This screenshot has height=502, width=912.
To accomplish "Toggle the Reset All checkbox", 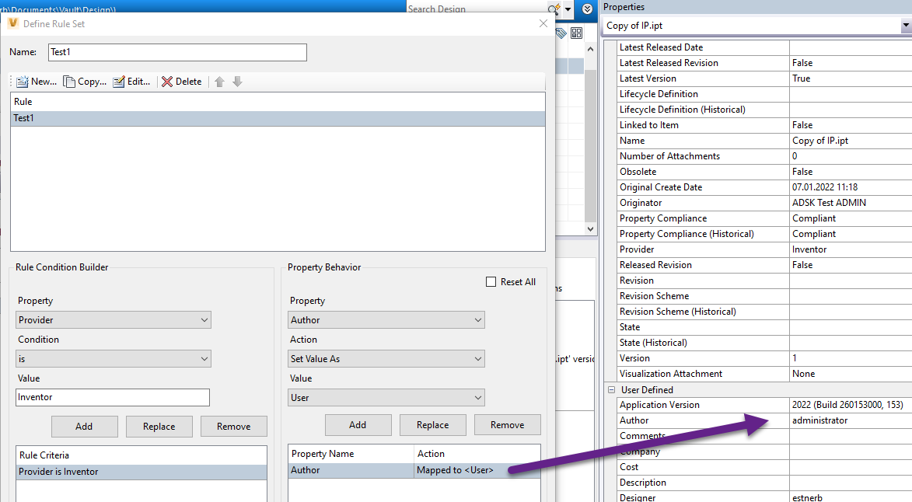I will coord(489,281).
